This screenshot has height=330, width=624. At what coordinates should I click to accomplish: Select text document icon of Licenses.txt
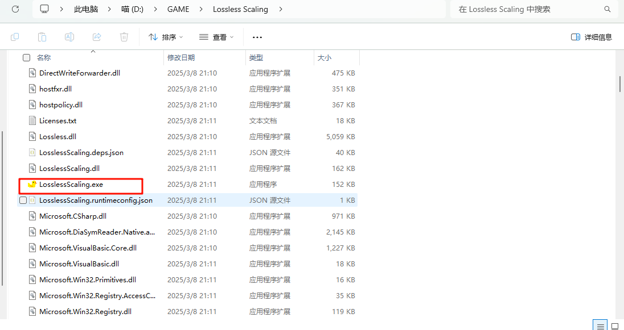point(32,121)
